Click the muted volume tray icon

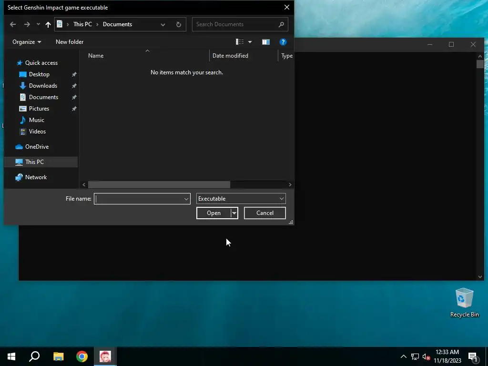tap(426, 357)
